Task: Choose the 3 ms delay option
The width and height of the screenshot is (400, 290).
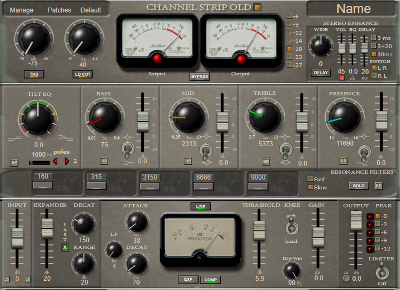Action: point(373,38)
